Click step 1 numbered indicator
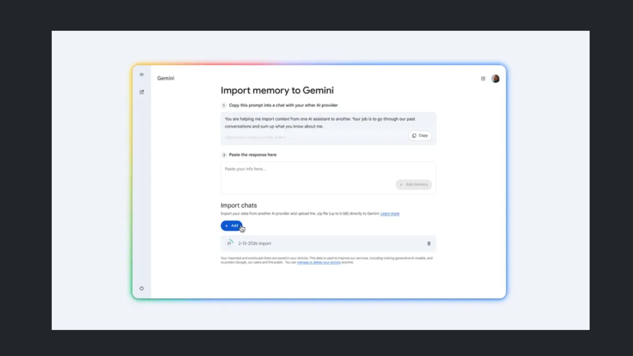633x356 pixels. click(x=224, y=105)
